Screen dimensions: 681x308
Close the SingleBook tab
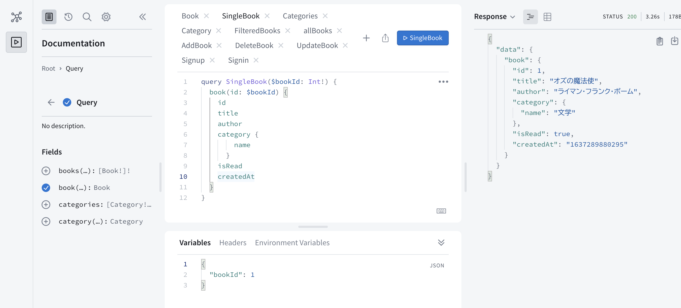coord(267,16)
